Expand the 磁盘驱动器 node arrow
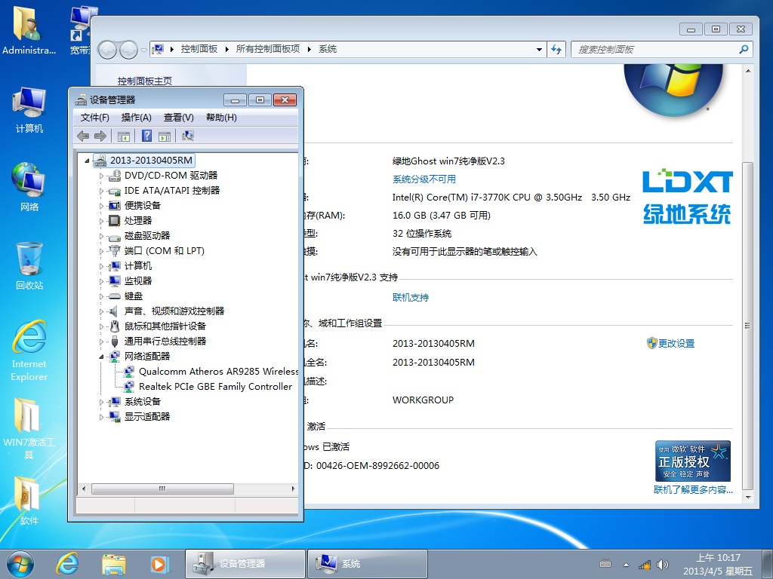 102,236
